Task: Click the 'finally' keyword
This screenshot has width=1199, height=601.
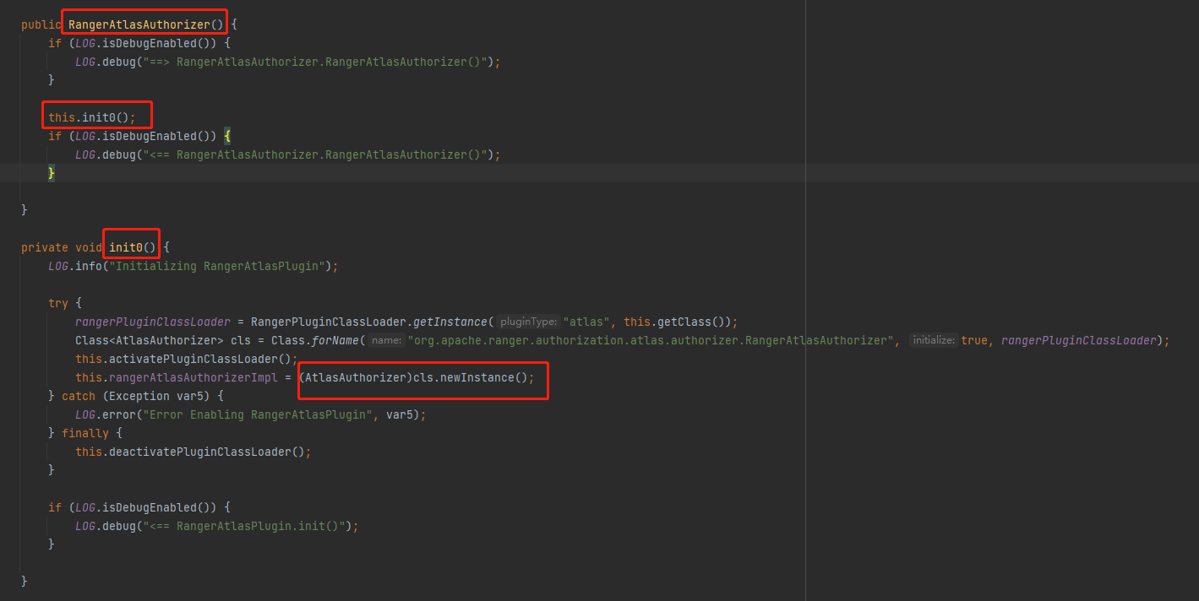Action: click(85, 433)
